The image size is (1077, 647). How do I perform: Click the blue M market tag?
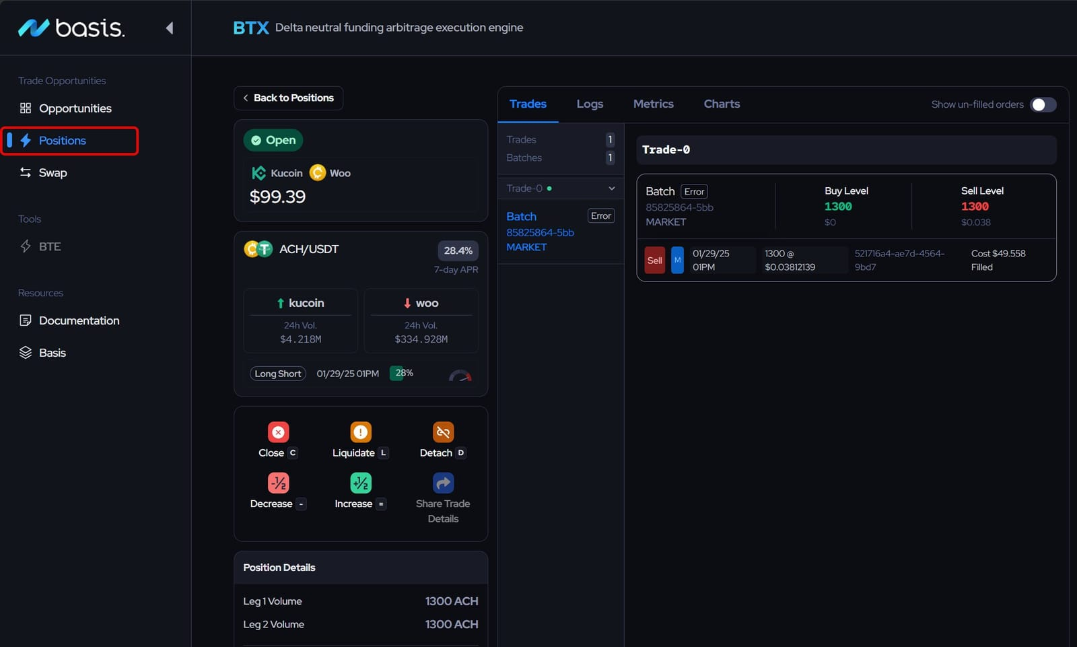point(677,261)
